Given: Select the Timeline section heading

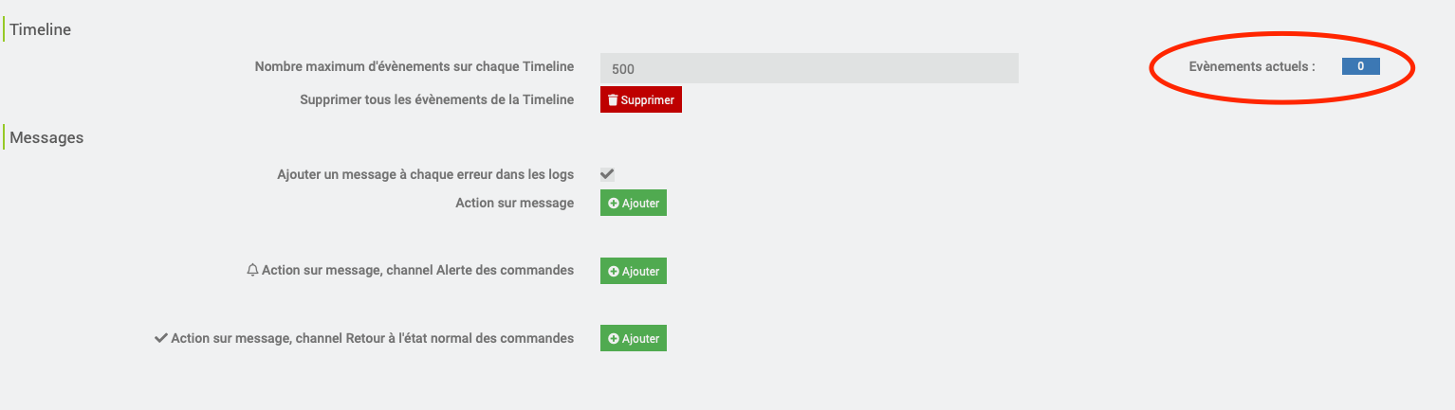Looking at the screenshot, I should 40,29.
